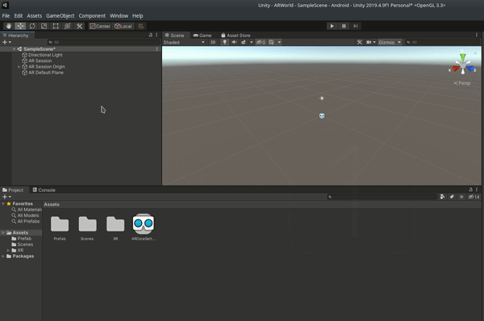Image resolution: width=484 pixels, height=321 pixels.
Task: Open the Window menu
Action: [x=119, y=16]
